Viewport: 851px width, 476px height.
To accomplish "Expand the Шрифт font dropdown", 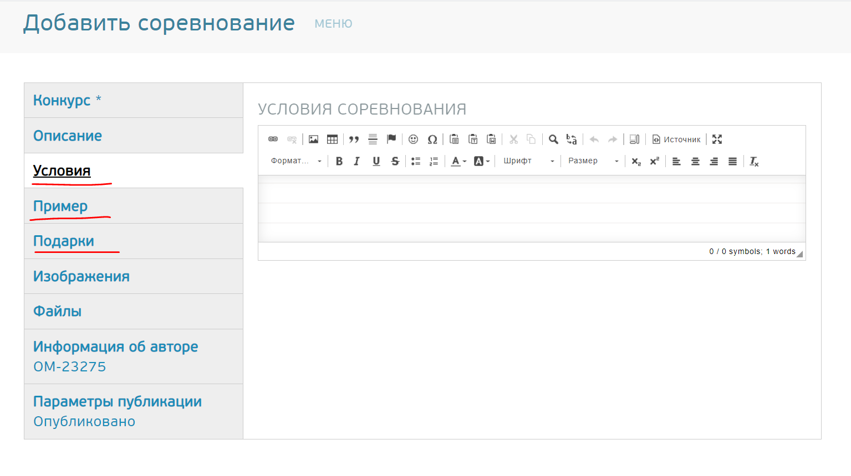I will 528,161.
